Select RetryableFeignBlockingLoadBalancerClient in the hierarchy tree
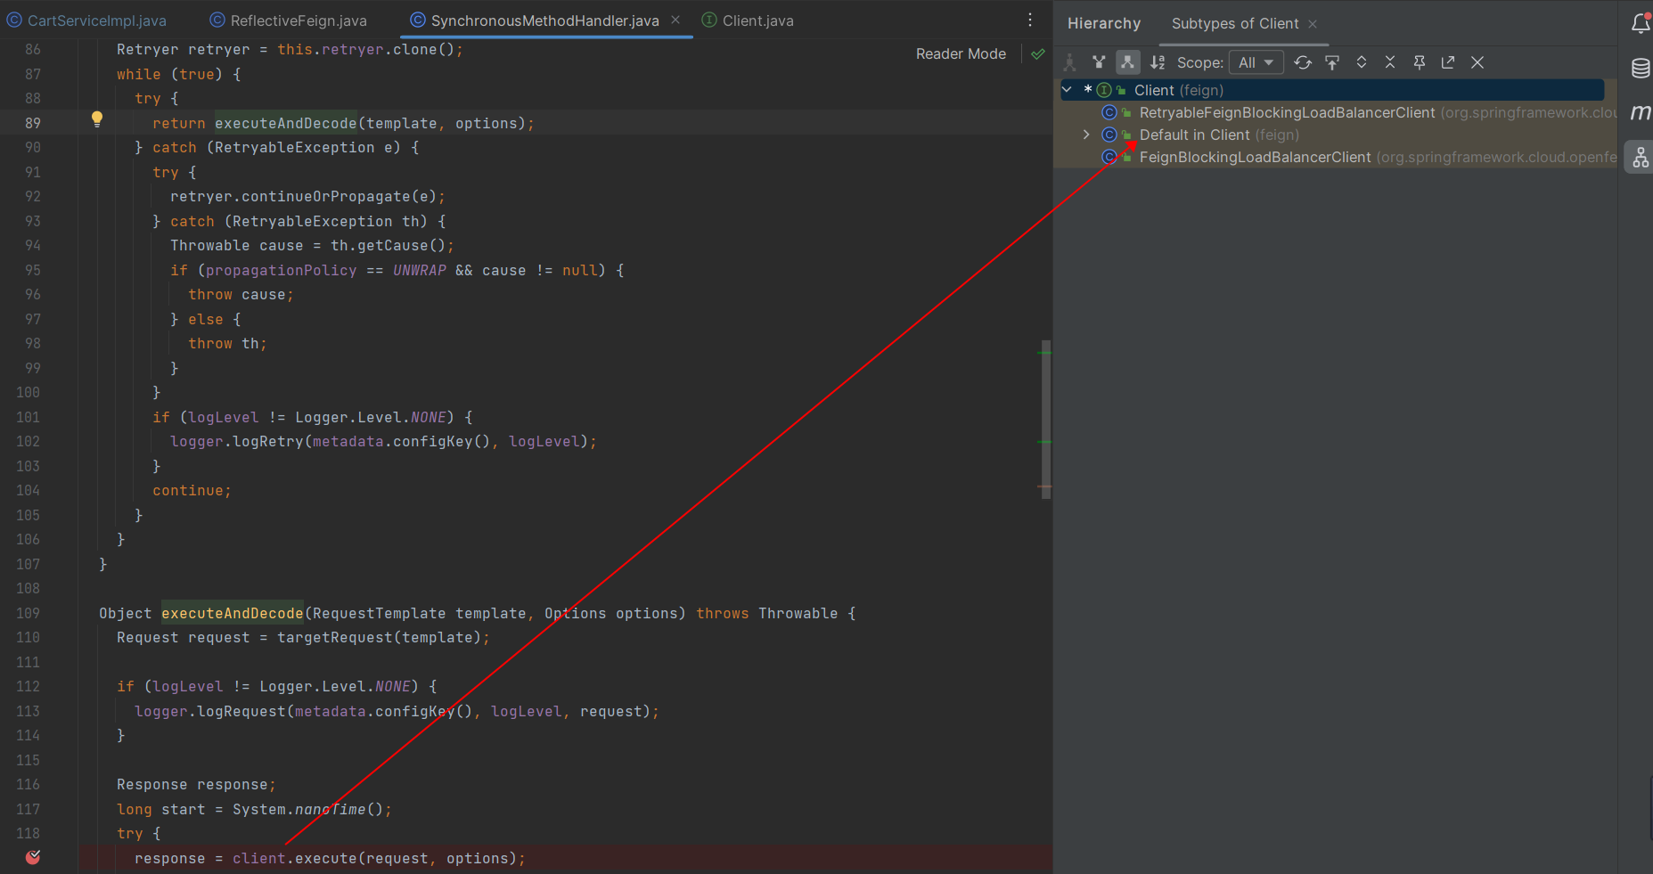 click(1286, 112)
